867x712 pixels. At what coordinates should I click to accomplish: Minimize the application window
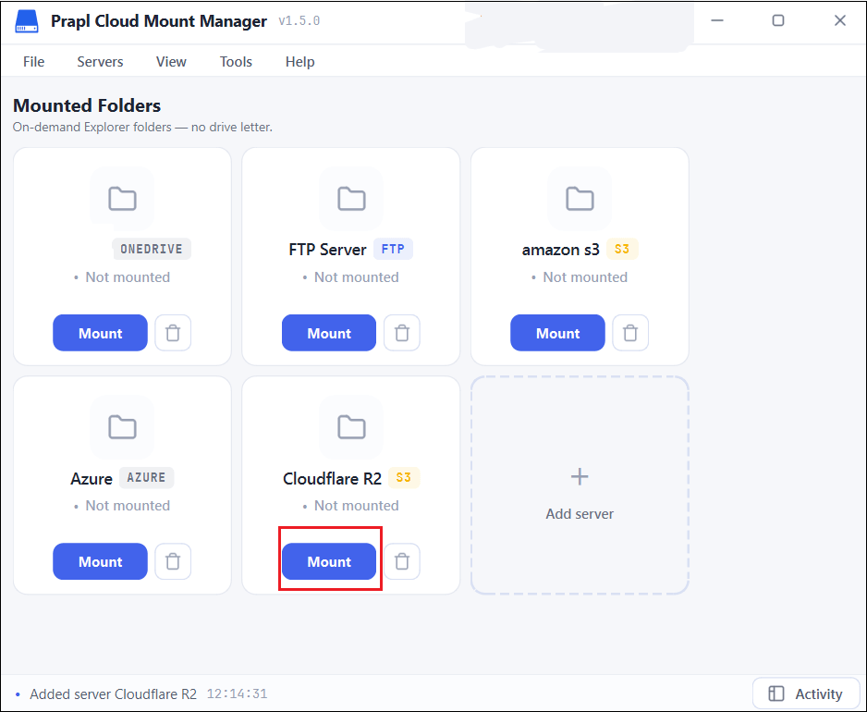[x=717, y=20]
